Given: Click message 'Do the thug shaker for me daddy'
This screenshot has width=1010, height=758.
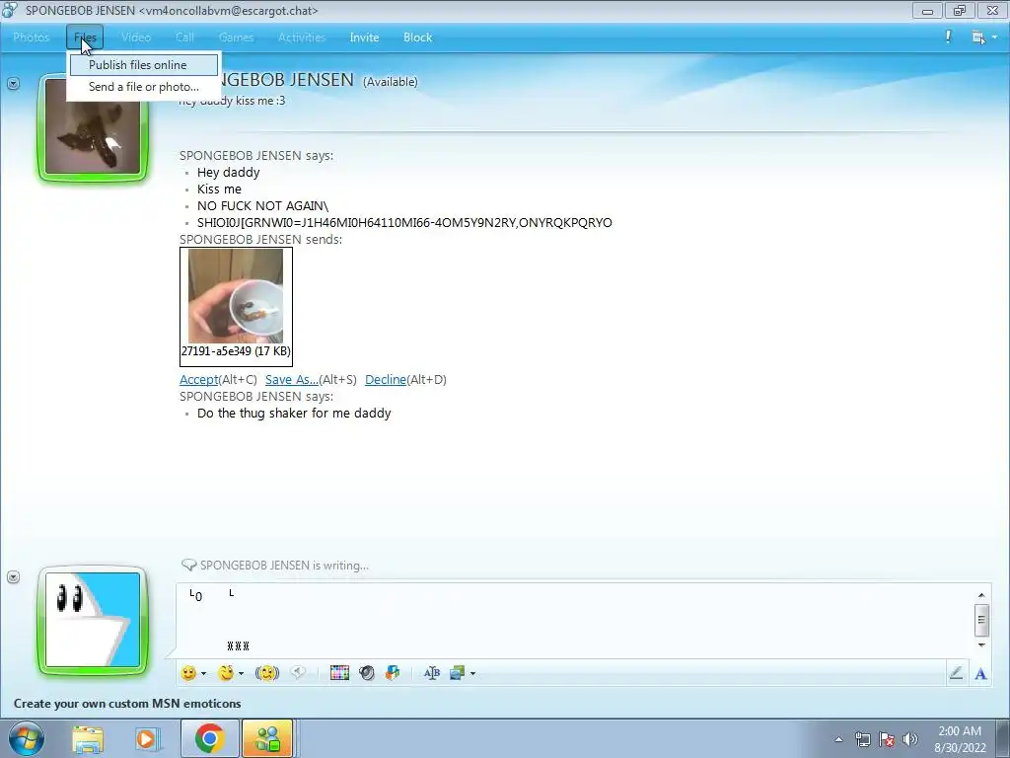Looking at the screenshot, I should (294, 414).
